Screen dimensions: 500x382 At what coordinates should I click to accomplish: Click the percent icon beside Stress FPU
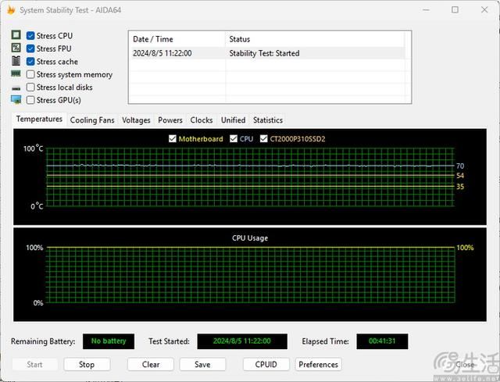(16, 48)
